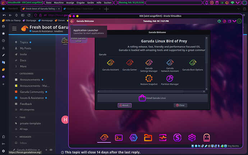Open My Posts in forum sidebar
This screenshot has height=155, width=248.
click(x=25, y=48)
